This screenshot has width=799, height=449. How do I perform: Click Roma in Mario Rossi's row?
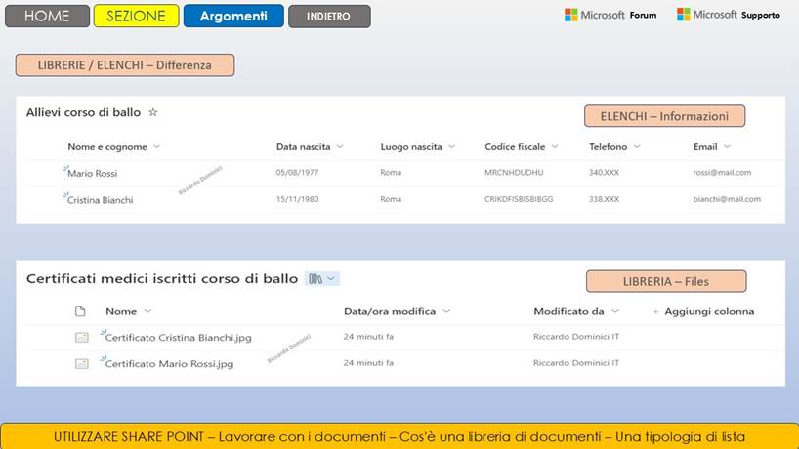[391, 172]
